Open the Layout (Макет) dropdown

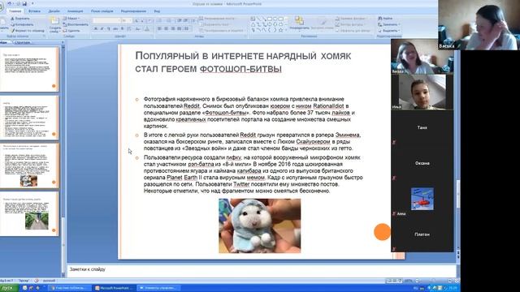pos(71,19)
